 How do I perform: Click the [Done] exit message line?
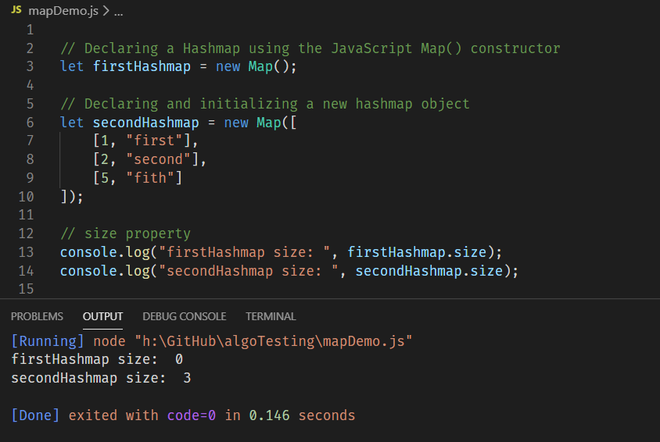coord(183,415)
